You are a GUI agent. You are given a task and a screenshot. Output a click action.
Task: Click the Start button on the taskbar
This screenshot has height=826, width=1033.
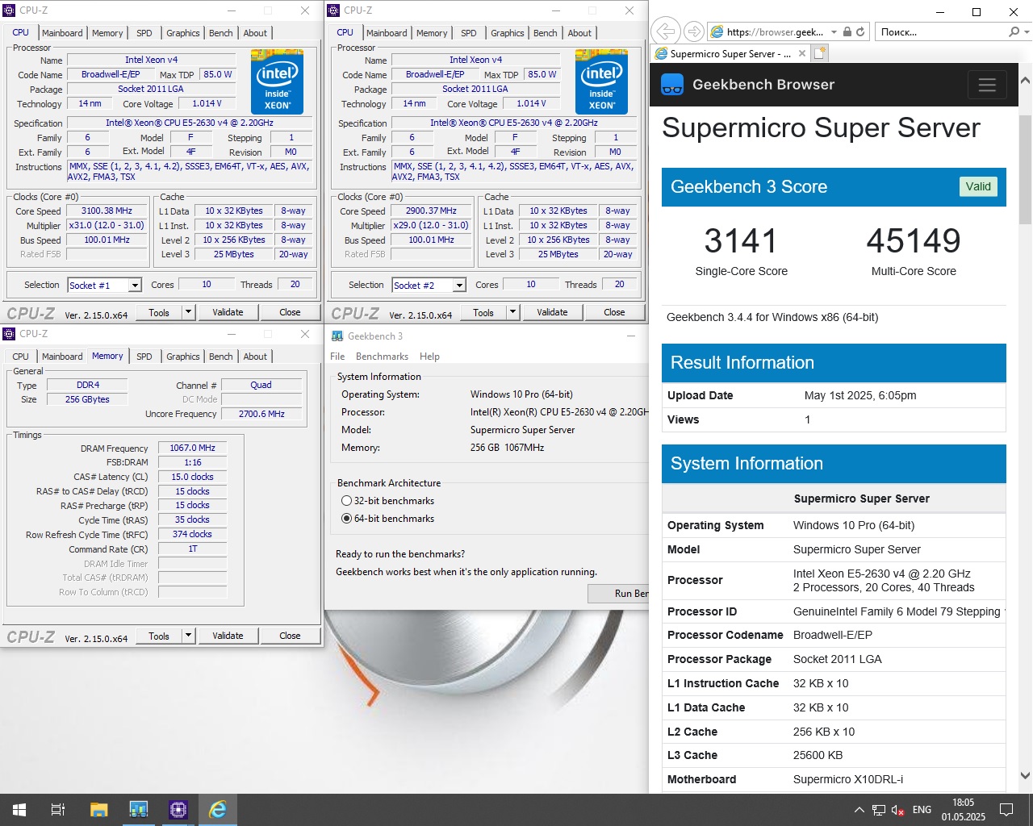click(x=19, y=810)
